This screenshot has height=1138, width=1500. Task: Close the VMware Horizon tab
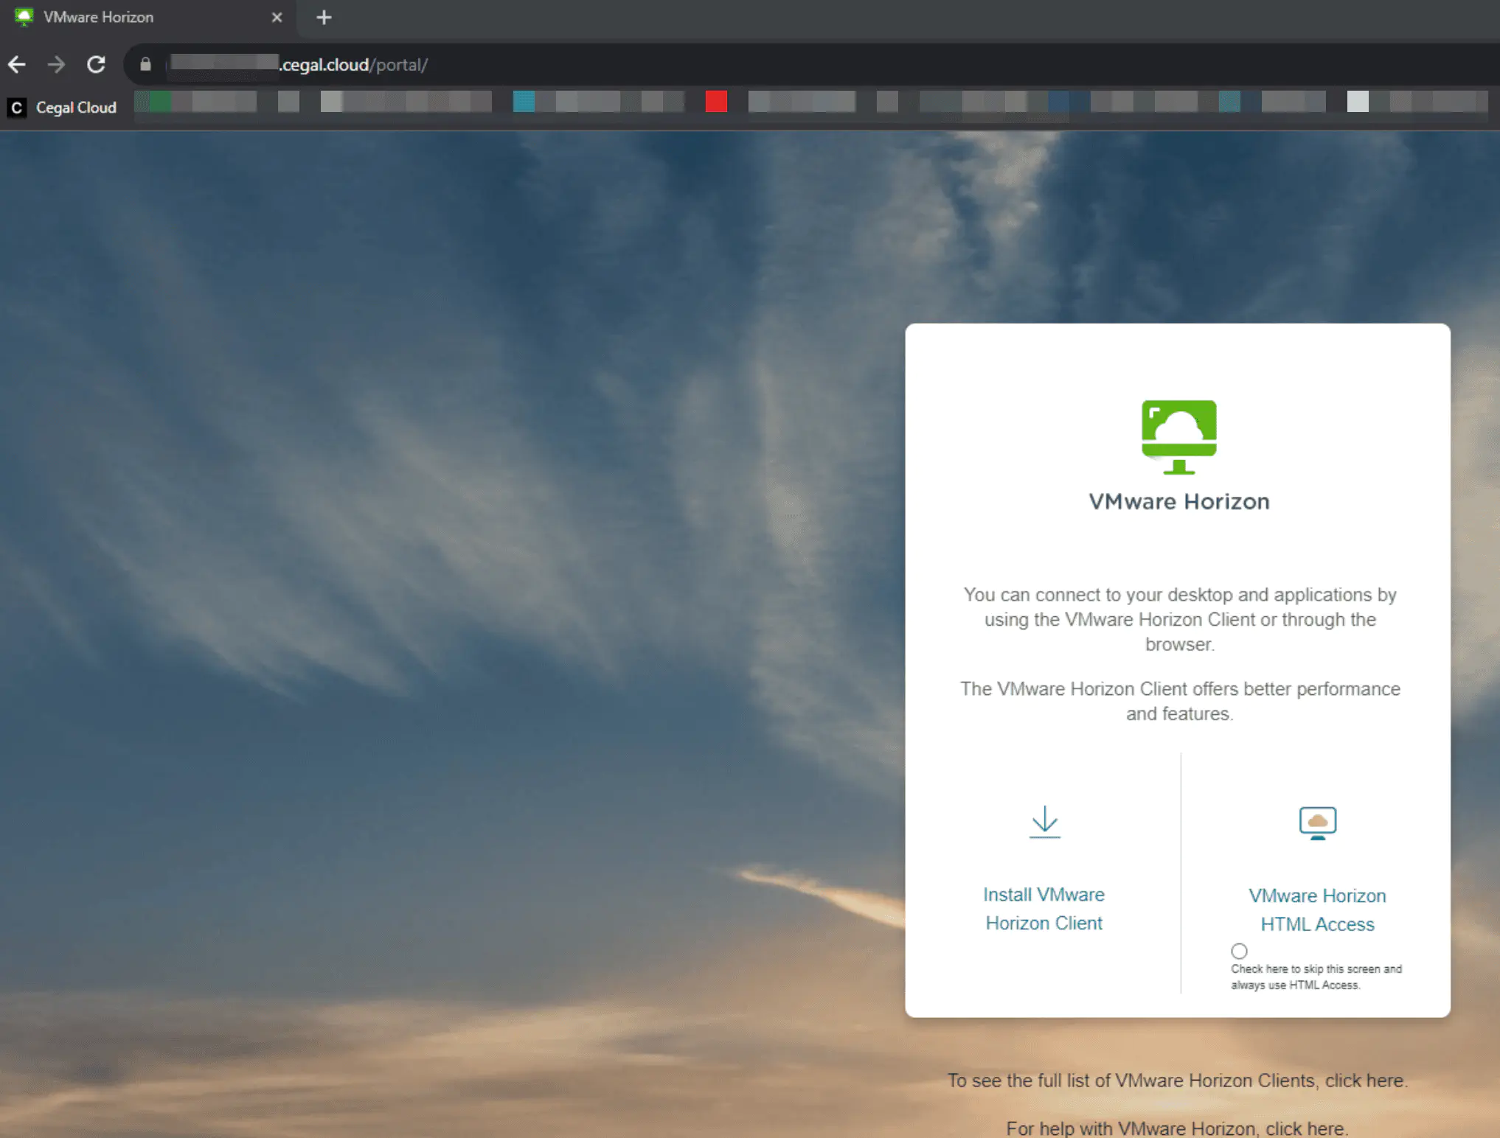277,17
